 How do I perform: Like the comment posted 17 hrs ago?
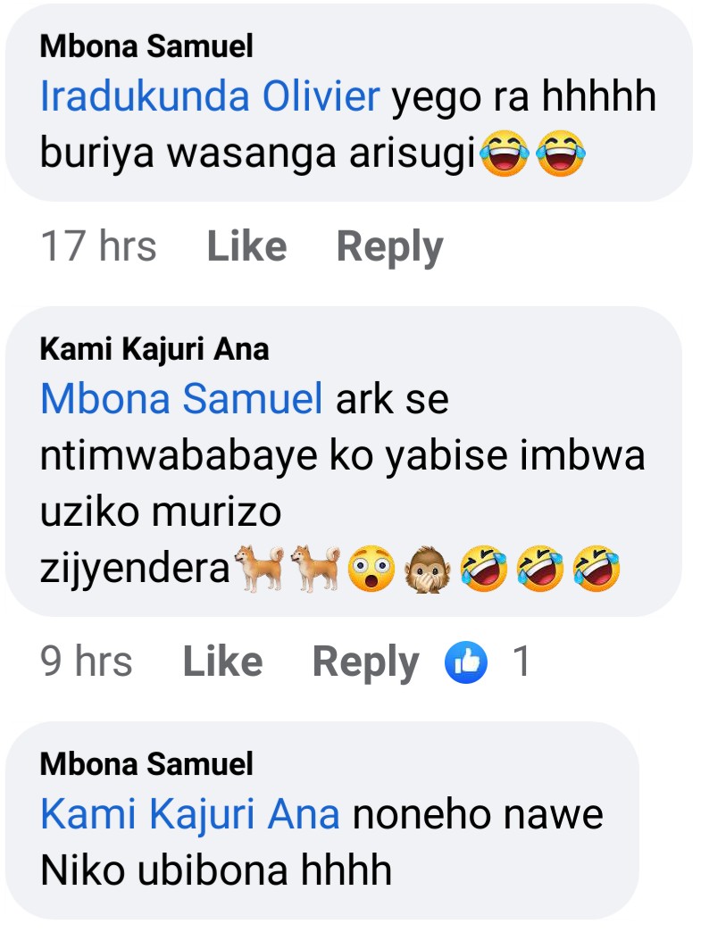pyautogui.click(x=246, y=247)
